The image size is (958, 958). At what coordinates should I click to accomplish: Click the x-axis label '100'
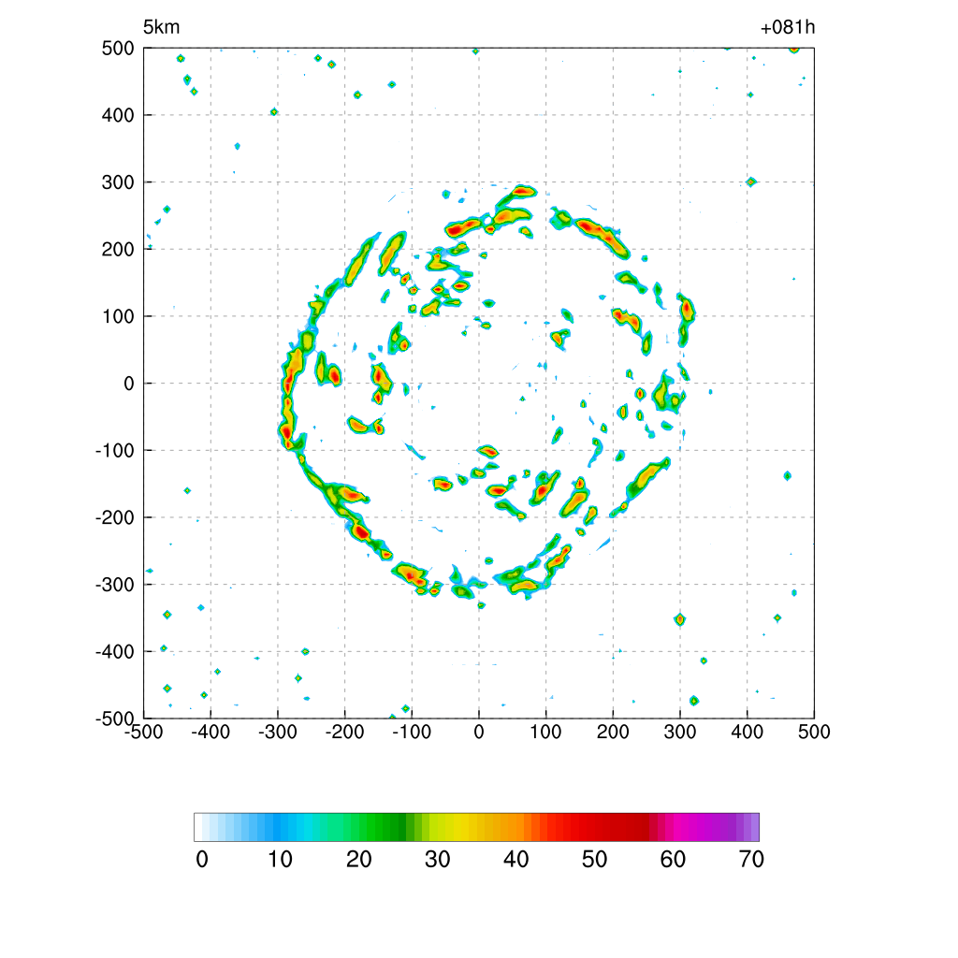coord(545,732)
